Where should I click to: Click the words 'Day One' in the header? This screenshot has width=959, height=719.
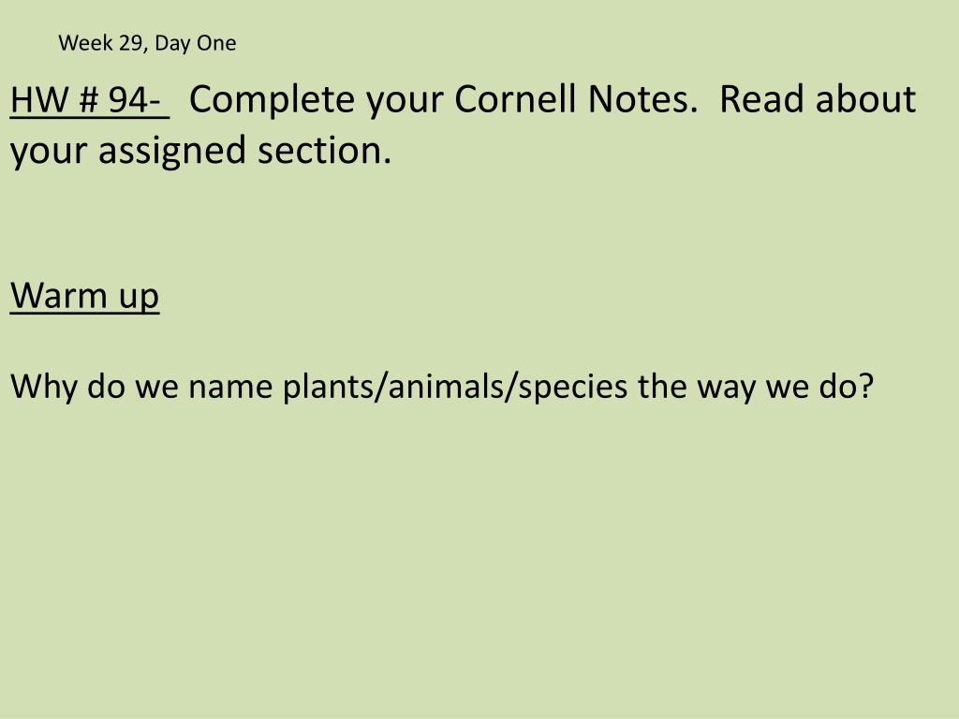[195, 43]
